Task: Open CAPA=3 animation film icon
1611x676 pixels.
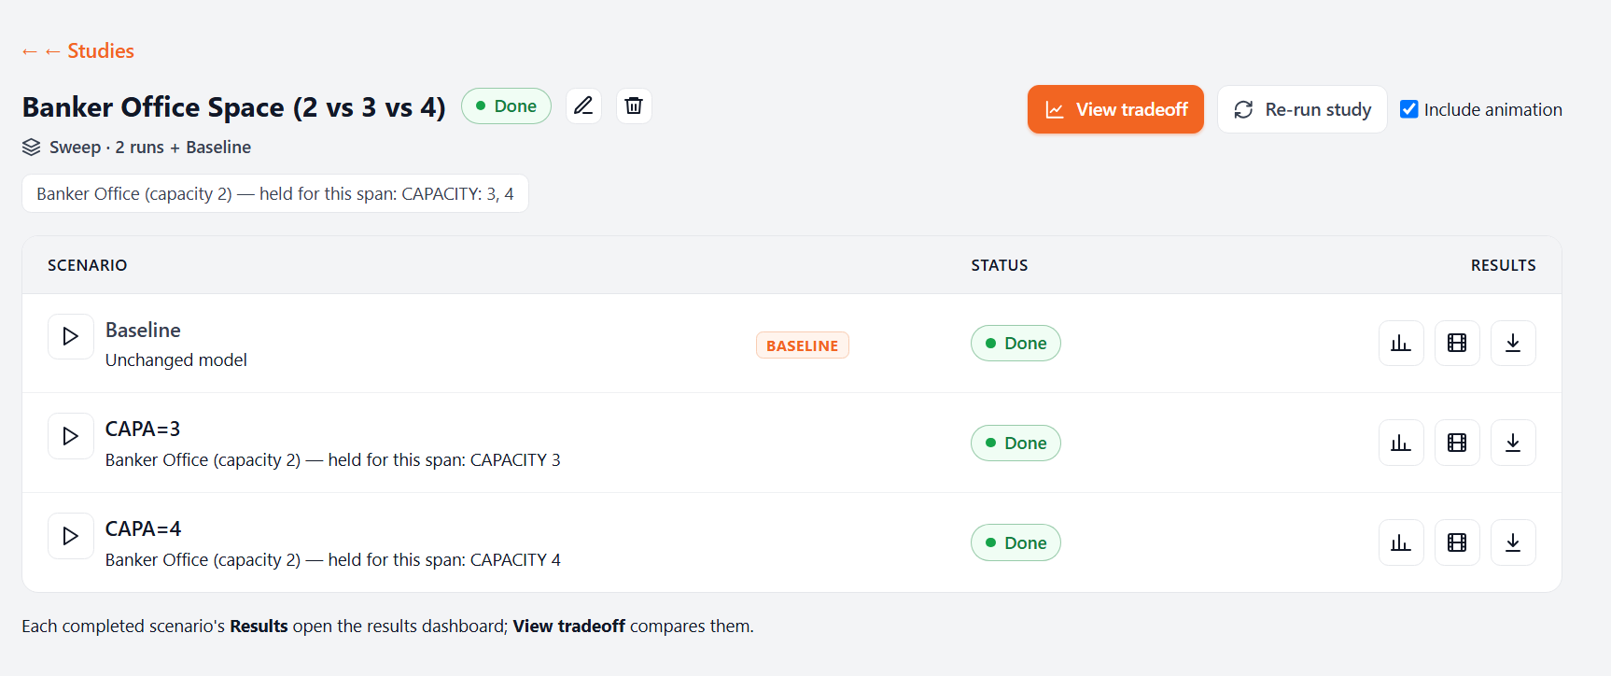Action: [x=1457, y=443]
